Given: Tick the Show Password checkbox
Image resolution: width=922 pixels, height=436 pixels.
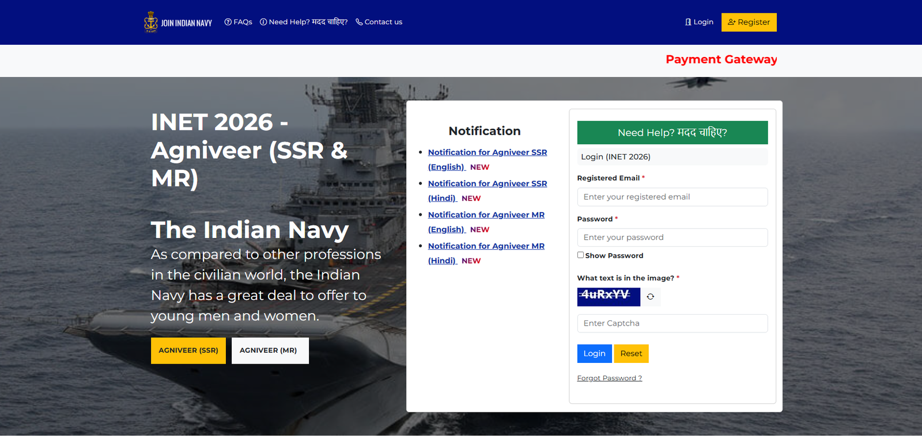Looking at the screenshot, I should [x=580, y=255].
